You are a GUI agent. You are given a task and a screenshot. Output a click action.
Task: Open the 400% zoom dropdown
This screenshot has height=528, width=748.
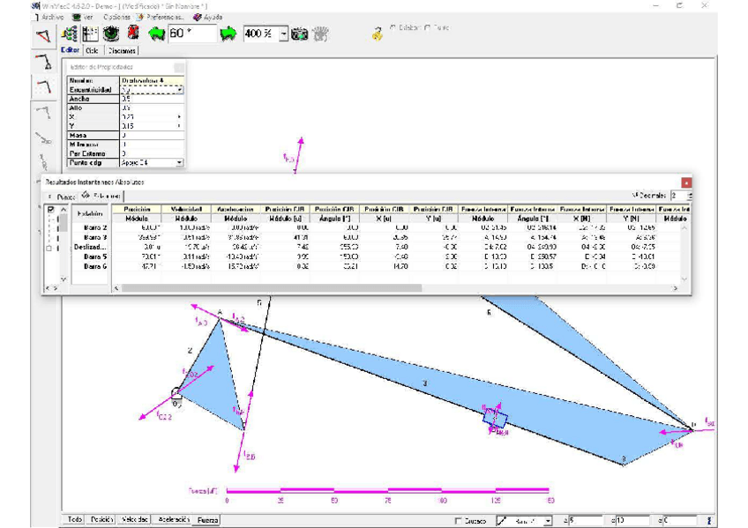[283, 34]
